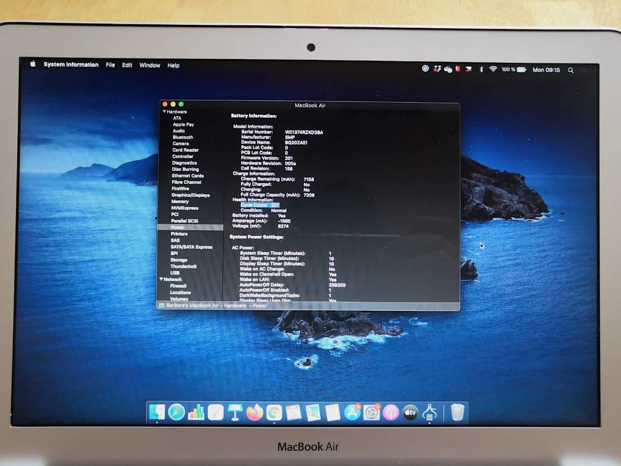
Task: Click the highlighted Cycle Count line
Action: click(260, 205)
